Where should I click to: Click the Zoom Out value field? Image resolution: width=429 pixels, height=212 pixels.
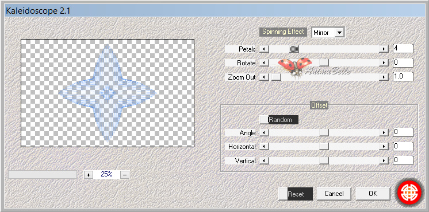click(x=403, y=77)
